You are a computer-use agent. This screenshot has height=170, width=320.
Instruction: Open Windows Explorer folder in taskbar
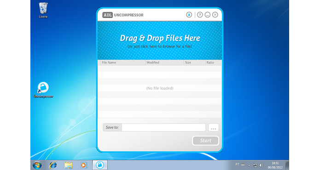point(69,165)
